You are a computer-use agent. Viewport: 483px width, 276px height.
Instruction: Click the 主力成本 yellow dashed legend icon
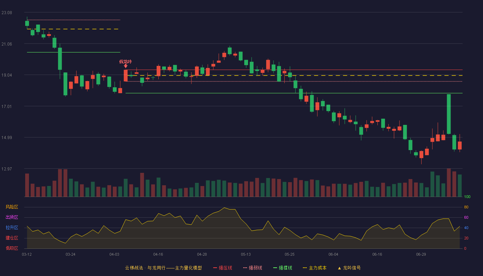click(x=305, y=268)
